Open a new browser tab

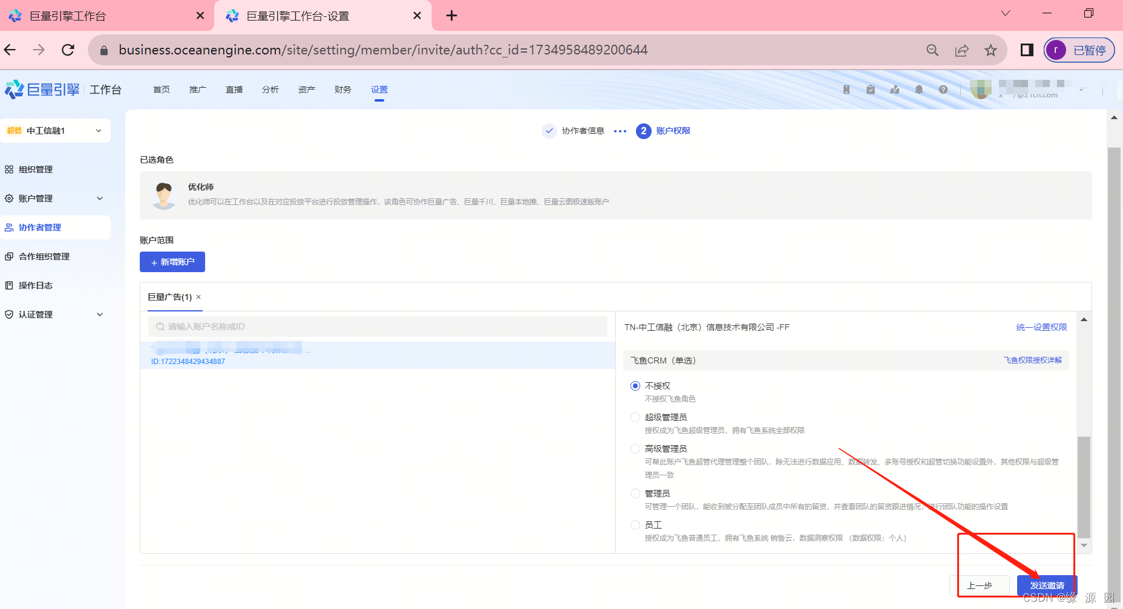[451, 16]
